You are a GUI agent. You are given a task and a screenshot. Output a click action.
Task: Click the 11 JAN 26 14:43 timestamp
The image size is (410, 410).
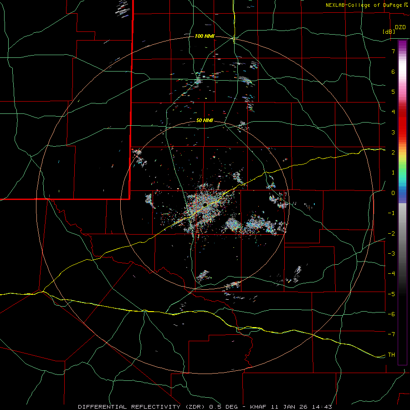(302, 407)
